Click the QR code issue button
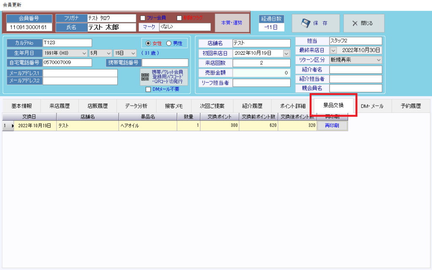The height and width of the screenshot is (270, 432). point(164,77)
